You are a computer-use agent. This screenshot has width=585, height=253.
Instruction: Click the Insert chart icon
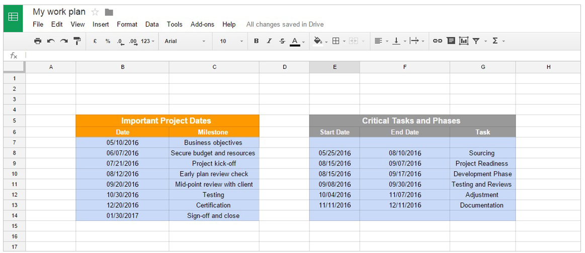point(464,41)
